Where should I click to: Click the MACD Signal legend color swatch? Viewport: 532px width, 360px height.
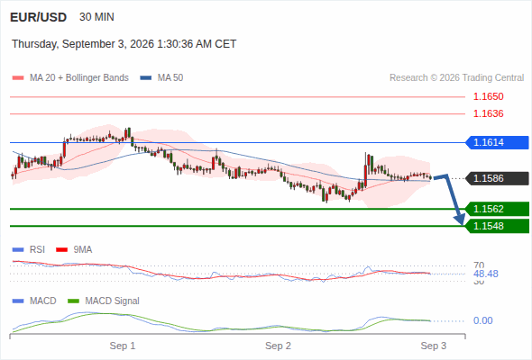click(73, 301)
